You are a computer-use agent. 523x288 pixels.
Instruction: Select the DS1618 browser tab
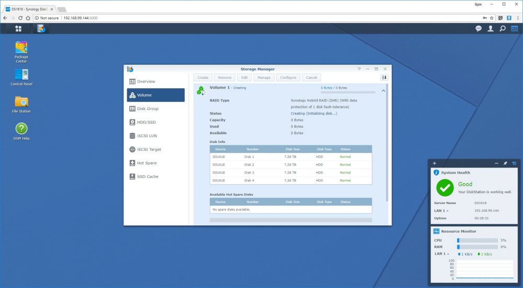(29, 9)
